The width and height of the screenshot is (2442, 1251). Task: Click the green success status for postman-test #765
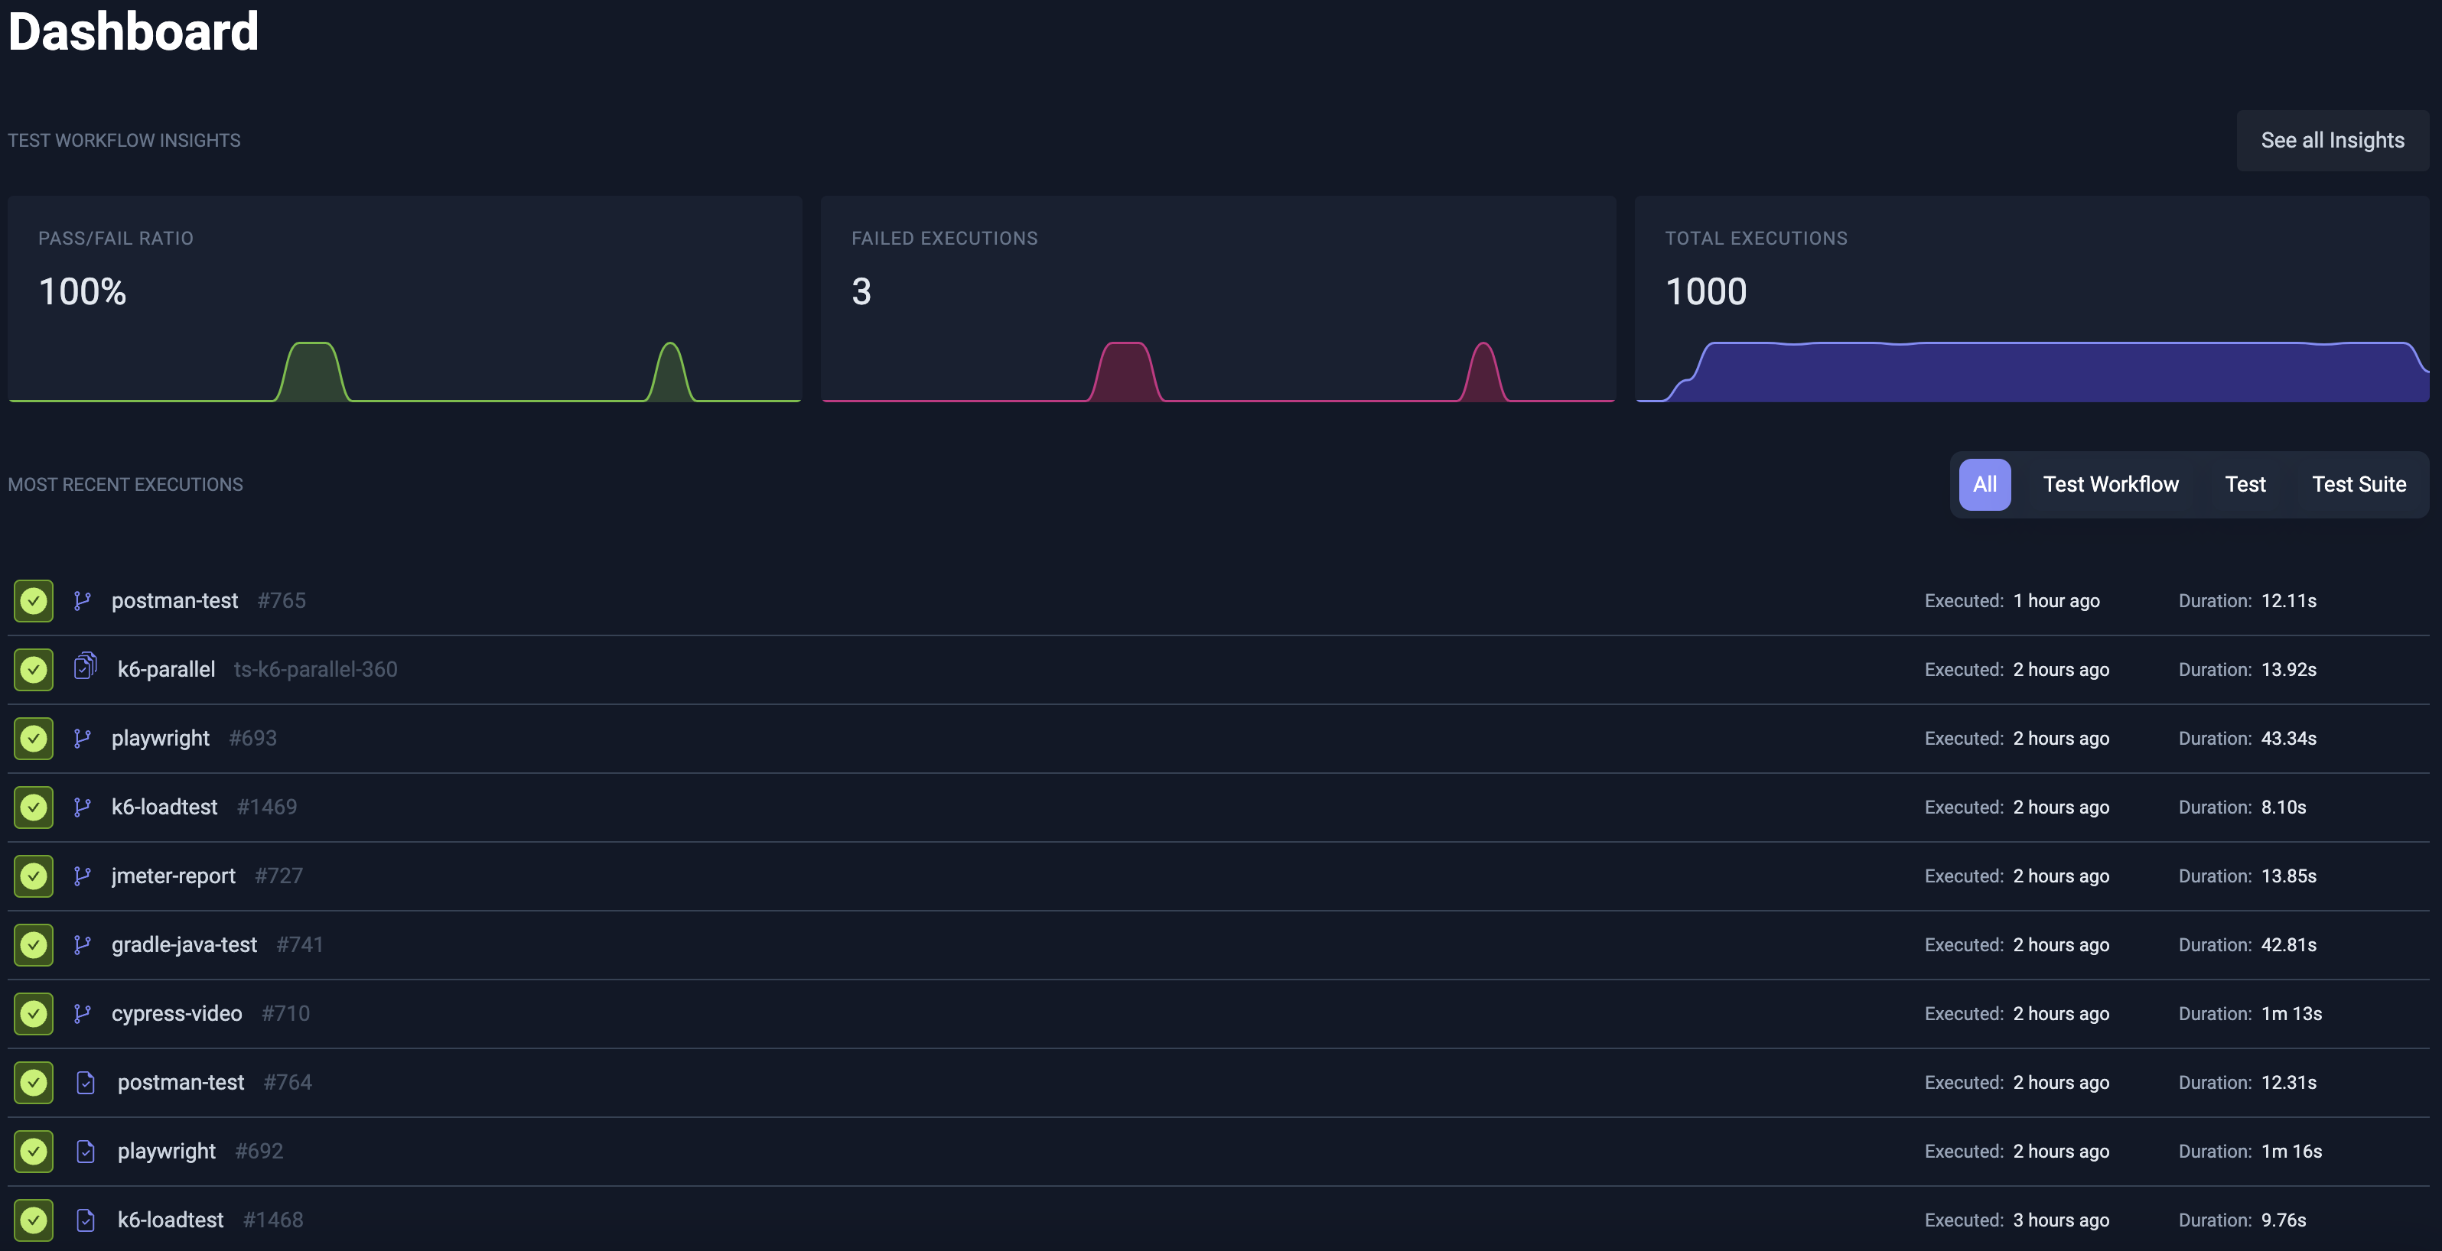click(33, 600)
